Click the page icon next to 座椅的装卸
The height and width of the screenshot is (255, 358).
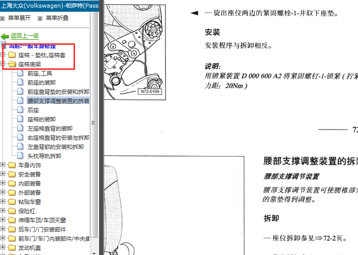[x=20, y=119]
